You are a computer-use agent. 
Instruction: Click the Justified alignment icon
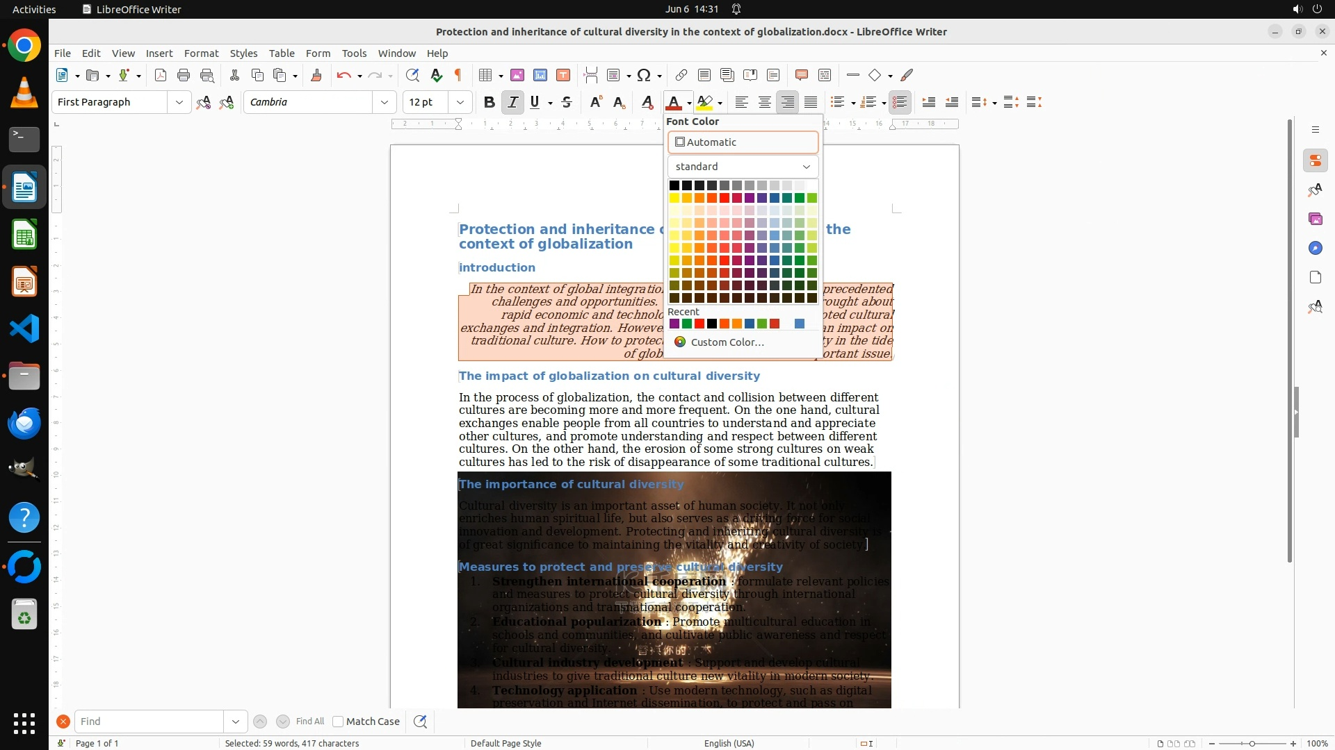811,102
